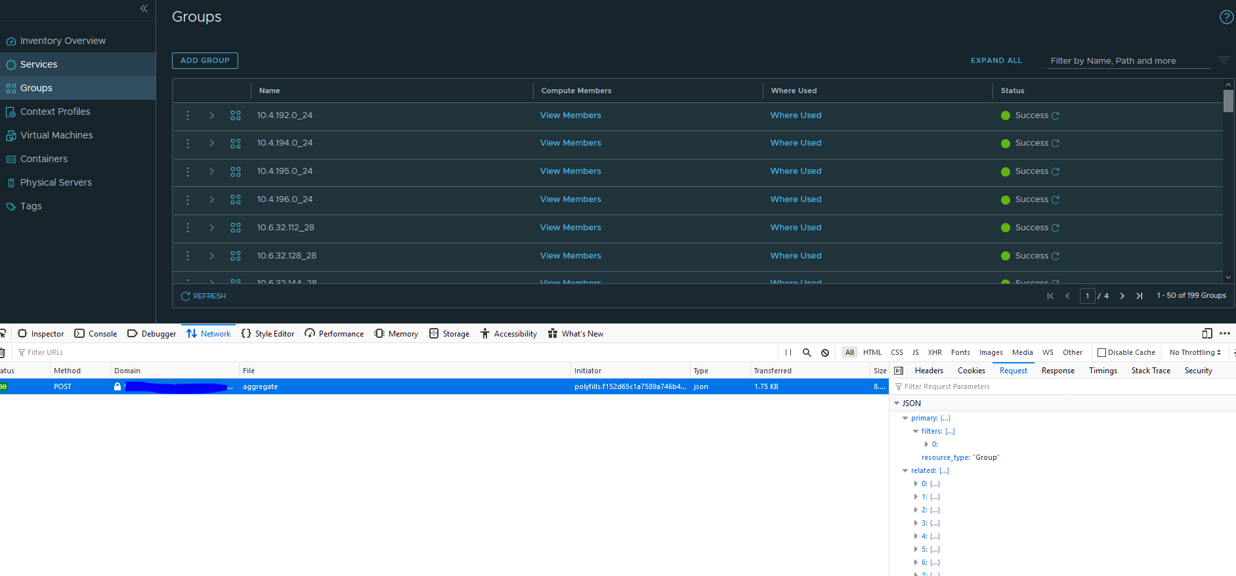1236x576 pixels.
Task: Open network search magnifier icon
Action: click(807, 352)
